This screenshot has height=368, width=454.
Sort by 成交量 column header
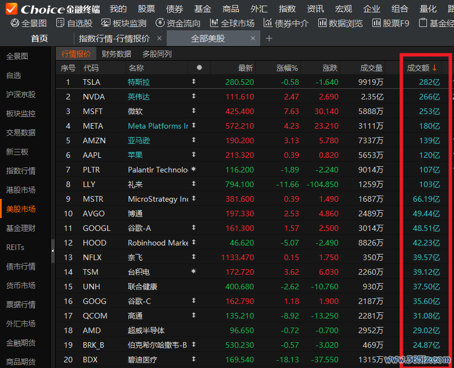(371, 68)
